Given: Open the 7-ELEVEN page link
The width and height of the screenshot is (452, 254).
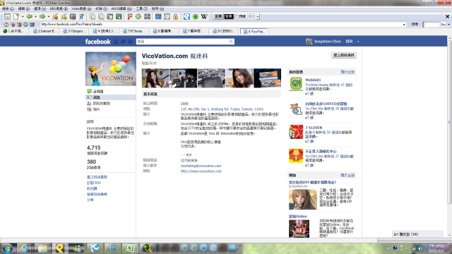Looking at the screenshot, I should tap(314, 128).
